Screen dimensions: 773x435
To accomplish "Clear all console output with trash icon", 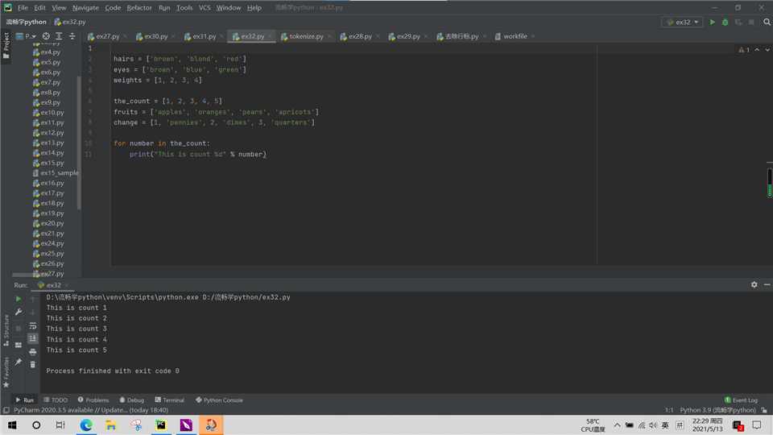I will click(x=32, y=364).
